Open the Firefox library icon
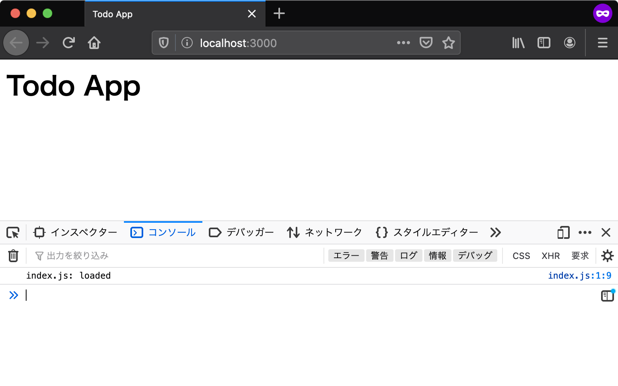 [x=518, y=43]
